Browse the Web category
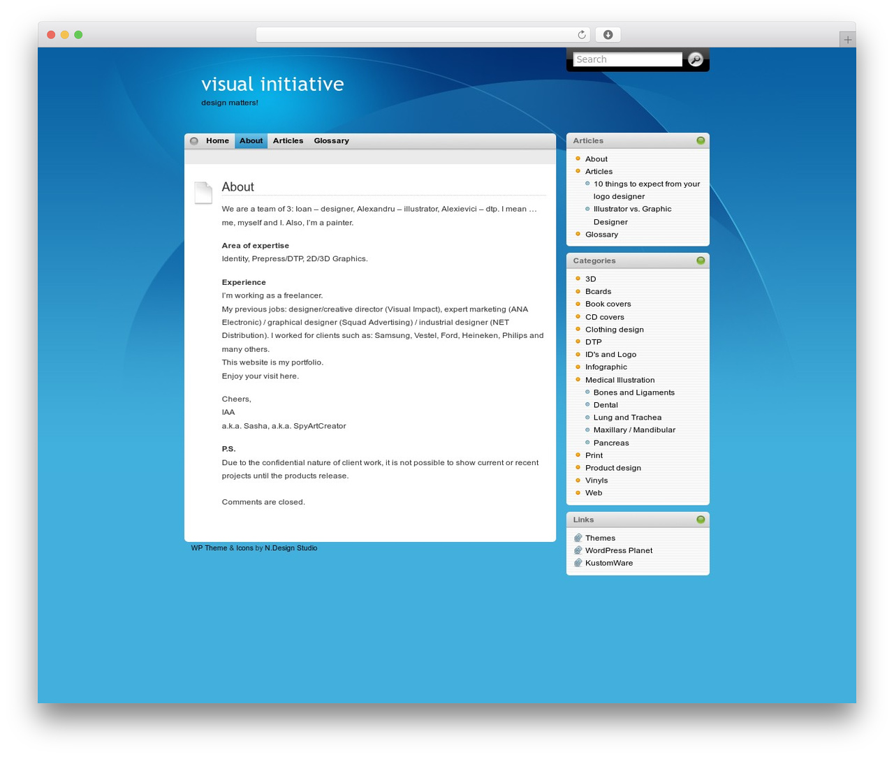Viewport: 894px width, 757px height. click(594, 493)
